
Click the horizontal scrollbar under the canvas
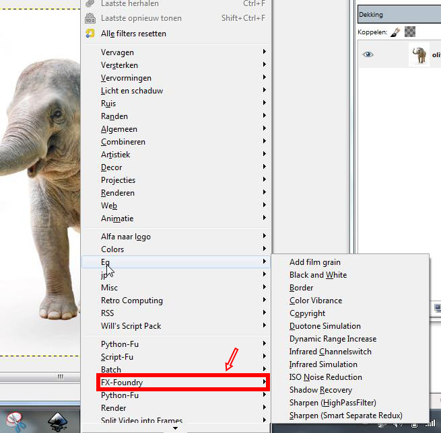pyautogui.click(x=40, y=377)
